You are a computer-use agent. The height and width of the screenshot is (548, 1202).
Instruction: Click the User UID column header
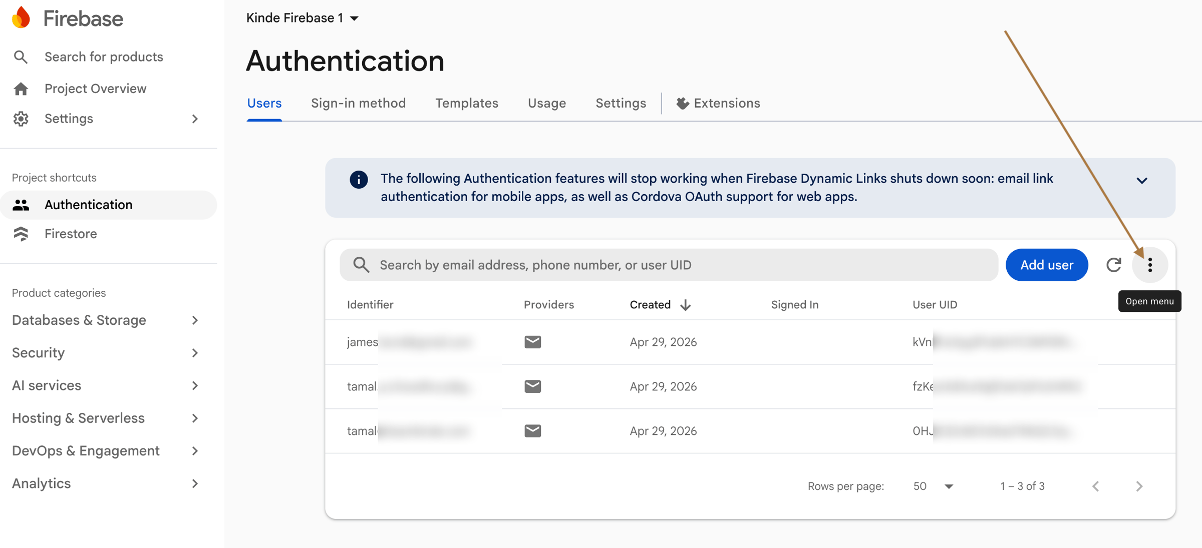pyautogui.click(x=935, y=305)
